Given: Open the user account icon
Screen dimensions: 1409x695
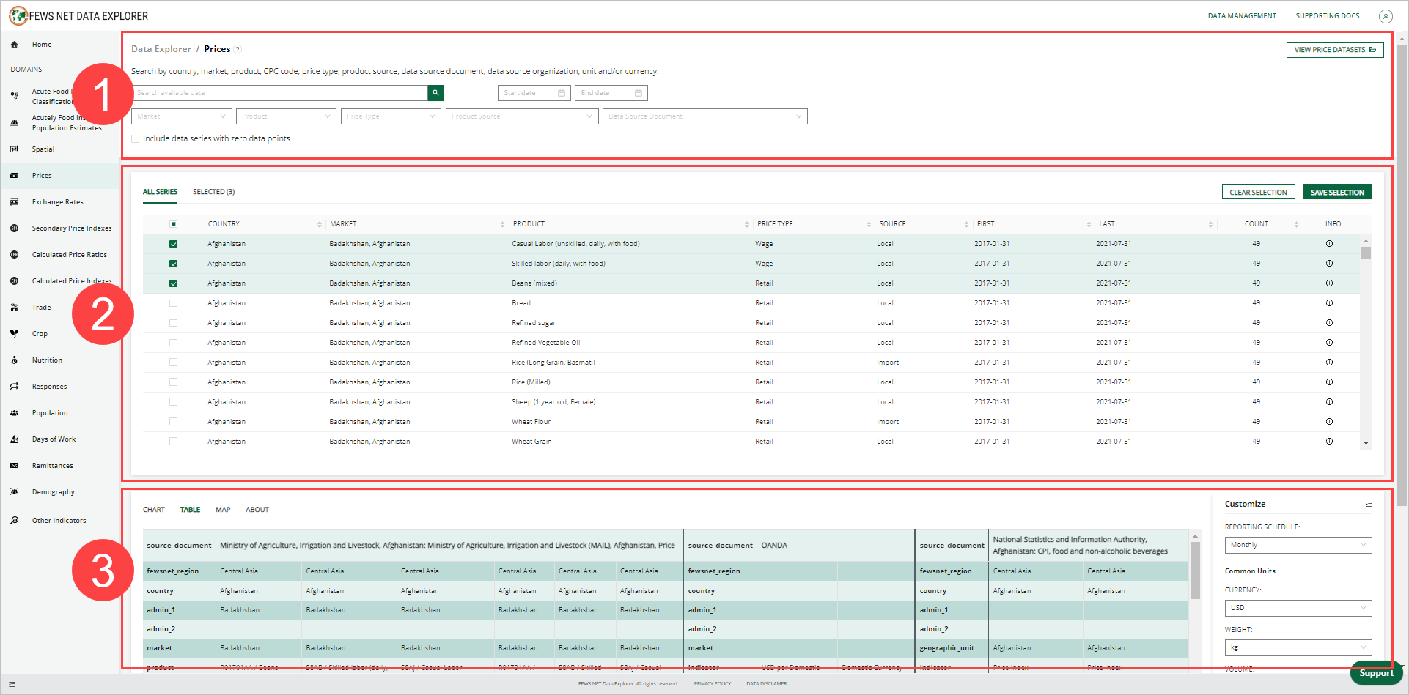Looking at the screenshot, I should point(1386,15).
